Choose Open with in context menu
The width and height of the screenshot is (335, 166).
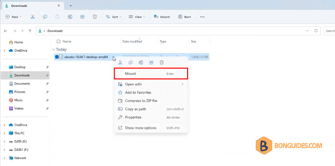point(151,84)
